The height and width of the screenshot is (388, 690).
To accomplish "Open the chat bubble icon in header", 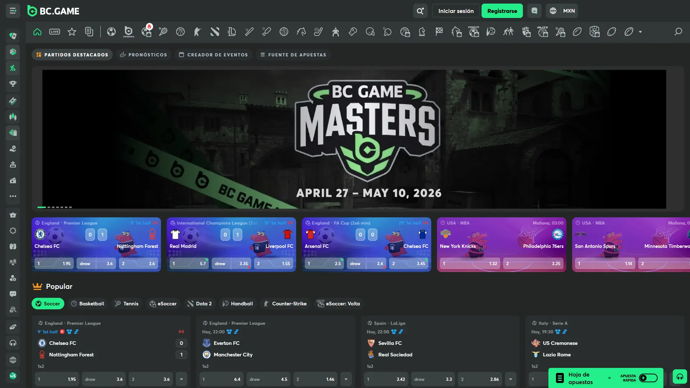I will click(534, 11).
